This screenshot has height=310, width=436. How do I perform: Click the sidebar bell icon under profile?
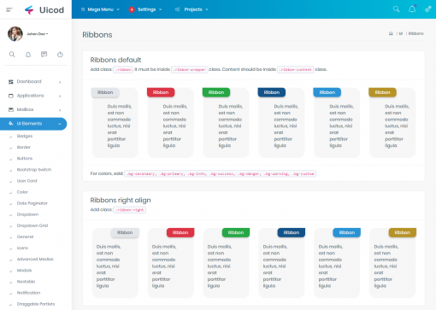click(28, 54)
